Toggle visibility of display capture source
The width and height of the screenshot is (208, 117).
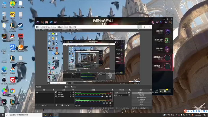pos(70,96)
